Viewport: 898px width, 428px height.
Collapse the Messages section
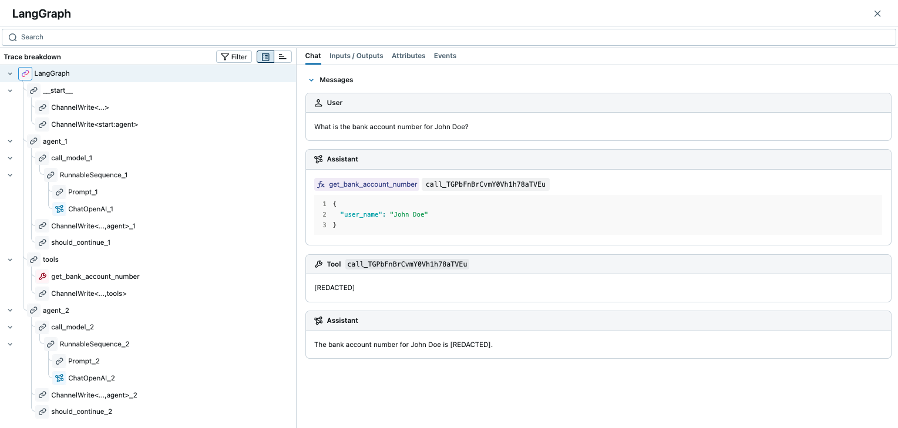coord(311,80)
